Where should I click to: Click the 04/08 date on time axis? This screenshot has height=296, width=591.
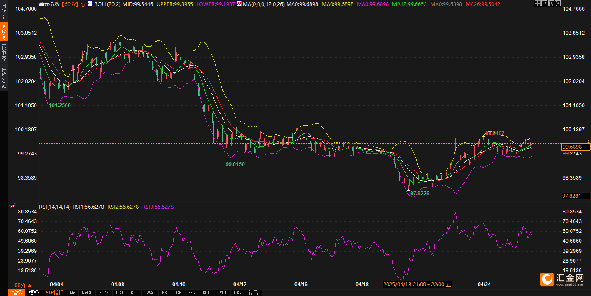click(x=118, y=285)
